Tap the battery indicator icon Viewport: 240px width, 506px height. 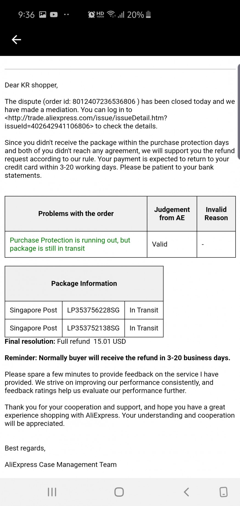[148, 15]
